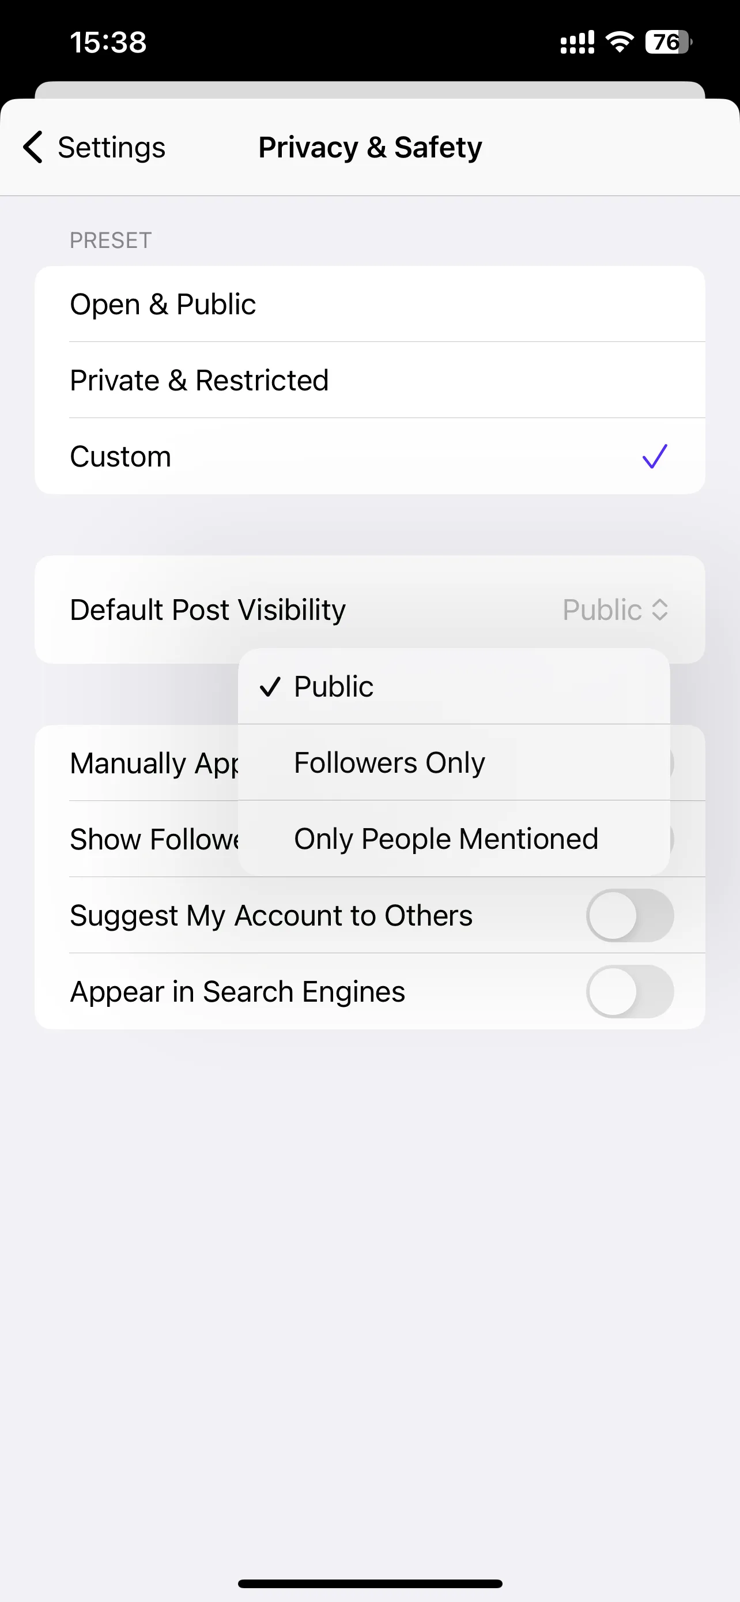740x1602 pixels.
Task: Open the Default Post Visibility dropdown
Action: point(369,610)
